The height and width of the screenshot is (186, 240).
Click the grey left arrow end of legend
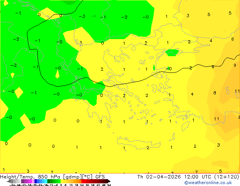(9, 181)
